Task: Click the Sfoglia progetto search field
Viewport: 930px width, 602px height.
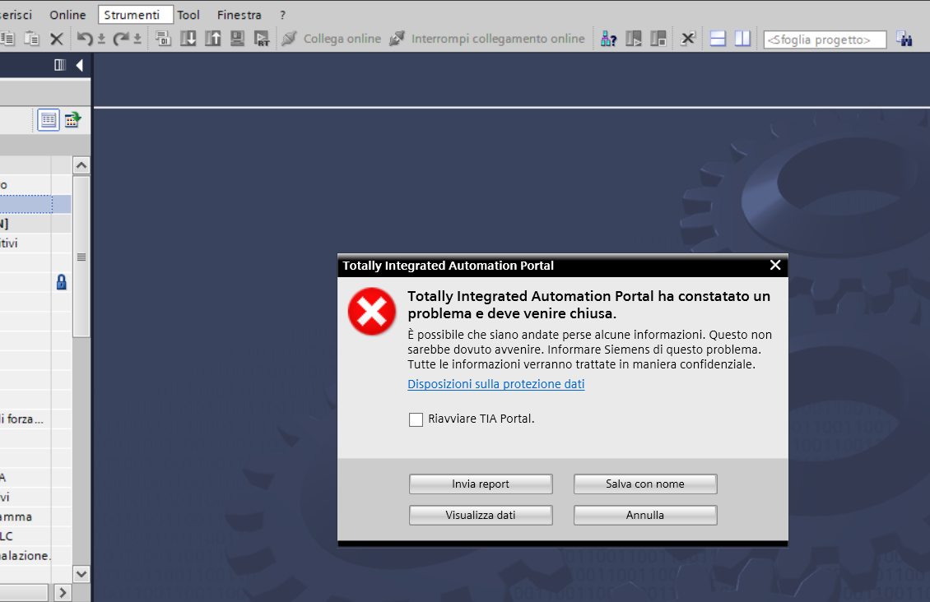Action: pos(825,39)
